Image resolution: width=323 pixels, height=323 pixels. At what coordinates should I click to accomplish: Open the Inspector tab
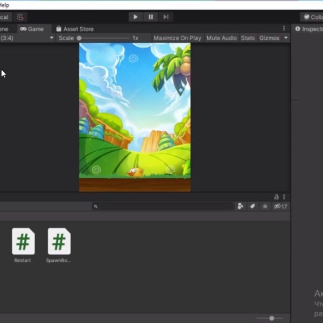coord(308,29)
